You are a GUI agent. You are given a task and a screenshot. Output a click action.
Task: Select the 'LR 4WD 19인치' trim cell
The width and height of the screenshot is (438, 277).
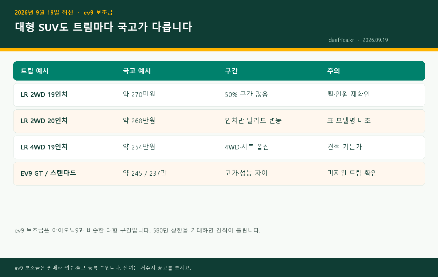[x=44, y=147]
